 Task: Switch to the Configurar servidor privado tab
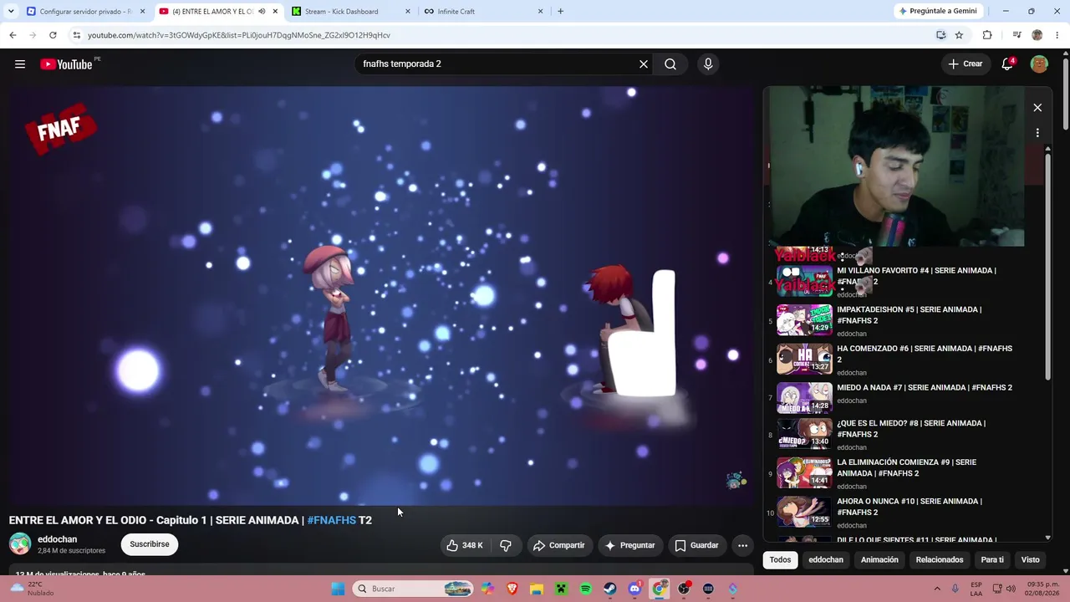[x=86, y=12]
